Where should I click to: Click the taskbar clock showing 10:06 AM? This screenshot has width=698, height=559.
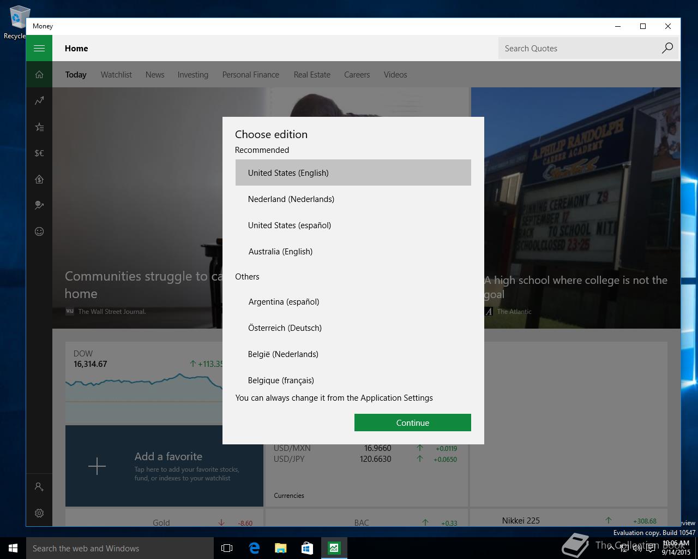676,548
